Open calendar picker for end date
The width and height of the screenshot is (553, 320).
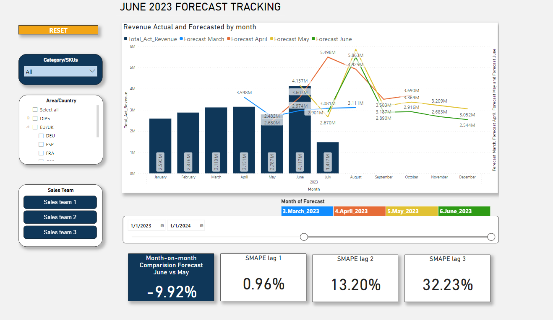click(201, 226)
